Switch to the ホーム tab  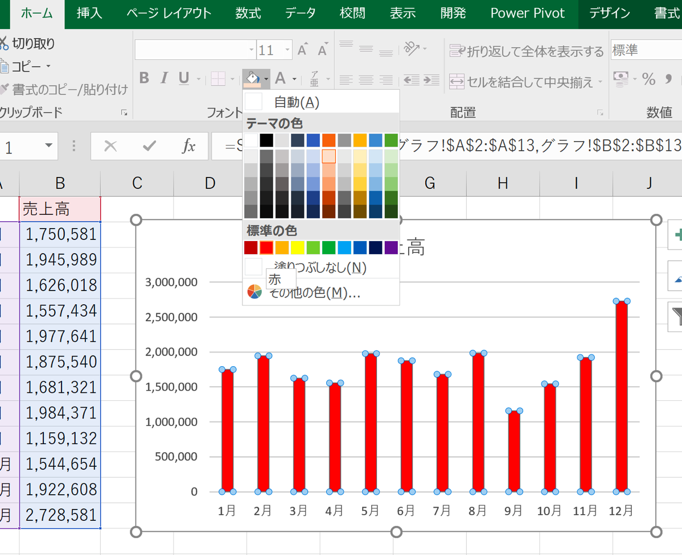(37, 14)
